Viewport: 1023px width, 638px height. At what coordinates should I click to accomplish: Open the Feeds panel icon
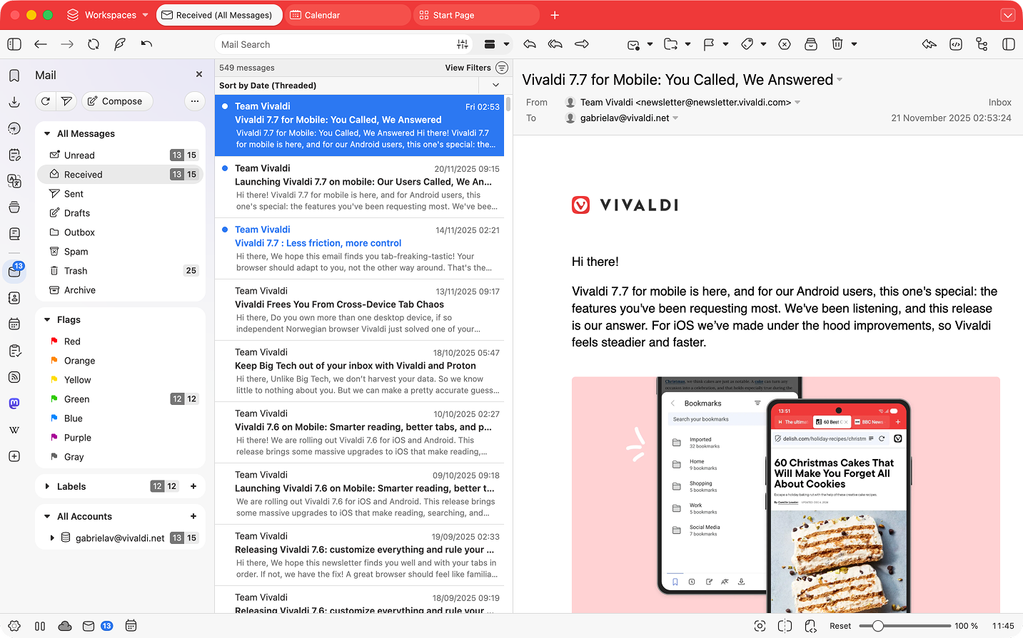14,377
